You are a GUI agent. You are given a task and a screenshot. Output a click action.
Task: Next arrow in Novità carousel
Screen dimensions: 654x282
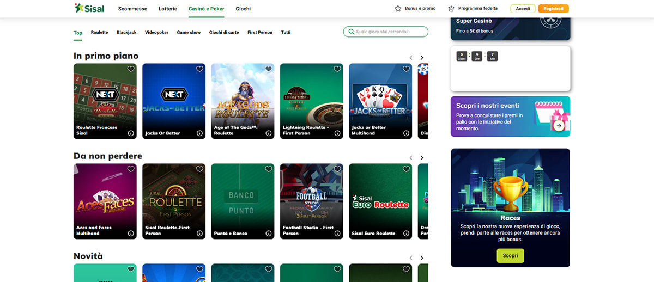pos(422,258)
